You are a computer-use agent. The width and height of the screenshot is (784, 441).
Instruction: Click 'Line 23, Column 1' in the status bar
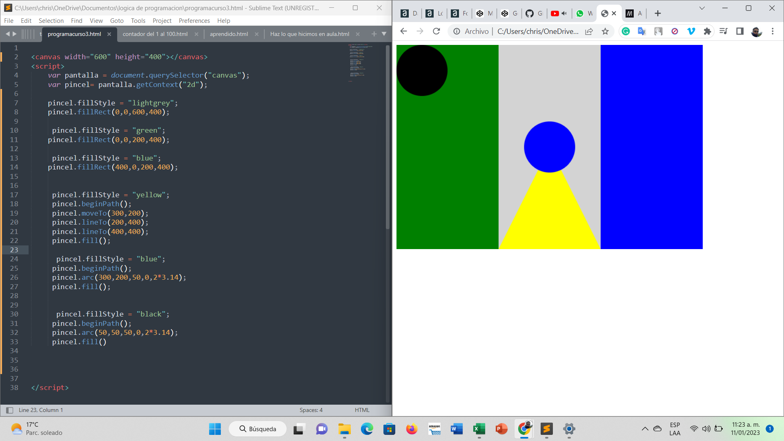[x=41, y=410]
